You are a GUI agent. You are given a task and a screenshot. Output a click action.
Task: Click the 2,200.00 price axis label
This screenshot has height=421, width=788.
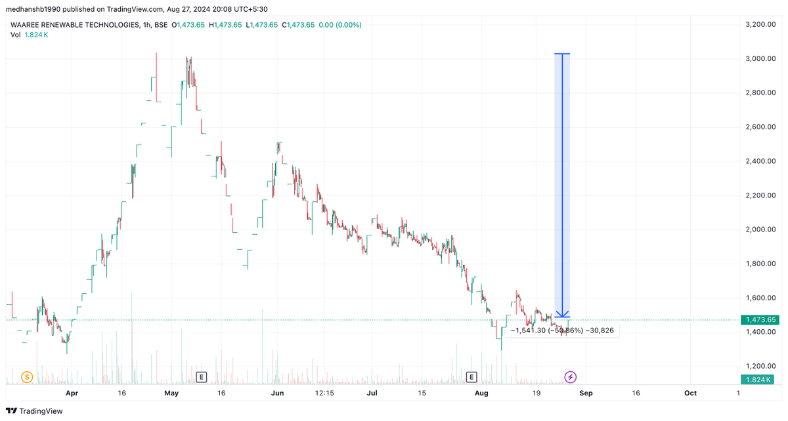761,195
